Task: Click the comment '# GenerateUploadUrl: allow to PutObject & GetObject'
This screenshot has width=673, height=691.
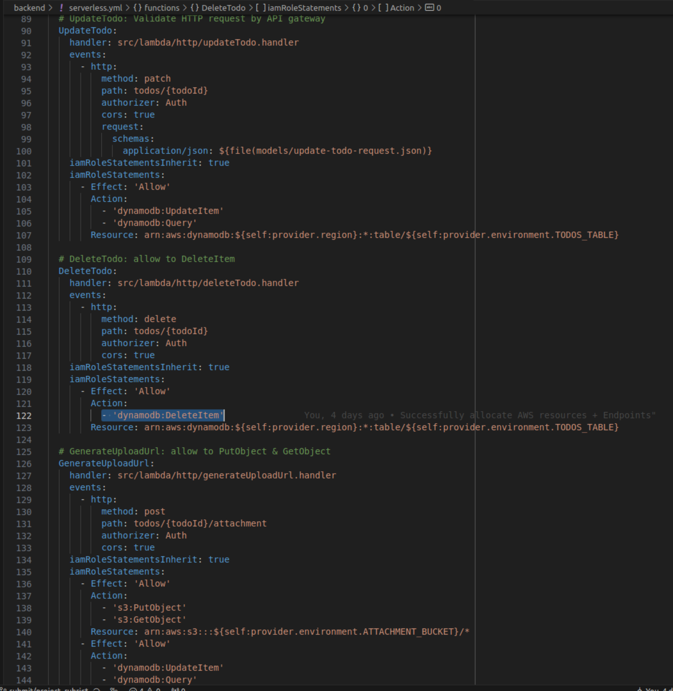Action: (x=195, y=451)
